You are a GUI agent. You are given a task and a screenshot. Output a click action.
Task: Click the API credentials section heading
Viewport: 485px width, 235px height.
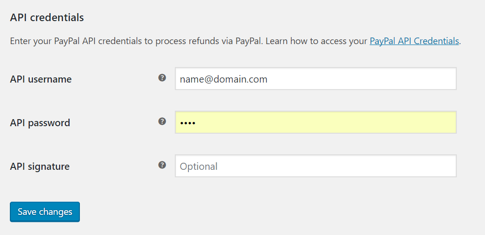pos(47,18)
